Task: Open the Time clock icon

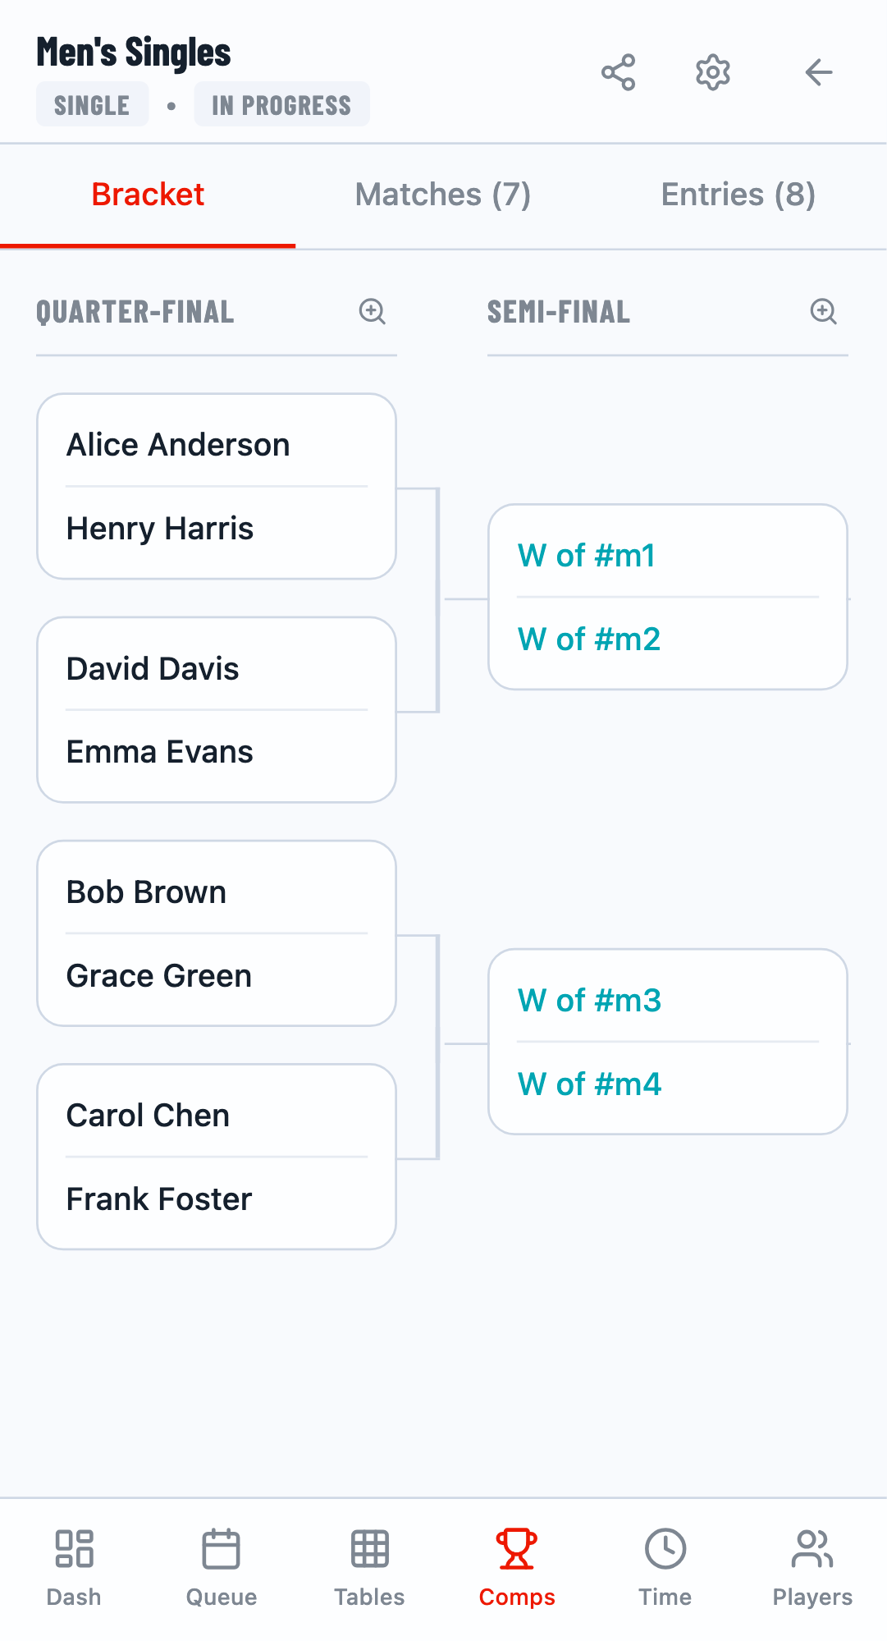Action: click(x=665, y=1549)
